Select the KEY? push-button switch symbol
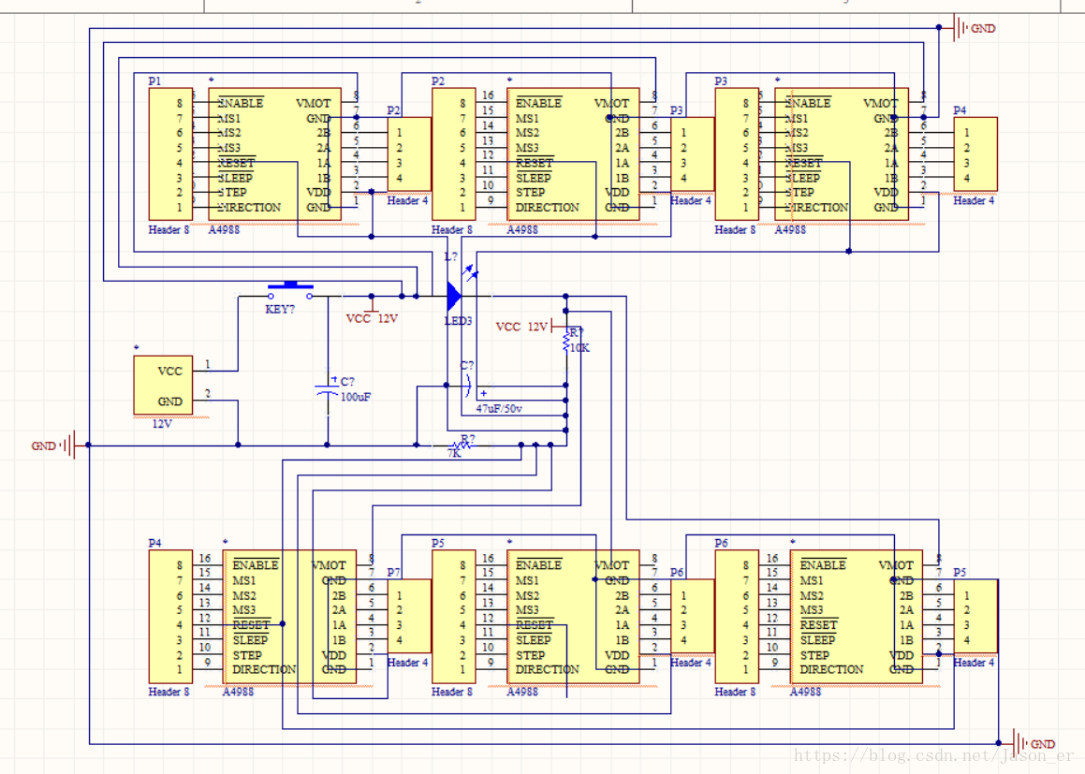The width and height of the screenshot is (1085, 774). pyautogui.click(x=290, y=290)
